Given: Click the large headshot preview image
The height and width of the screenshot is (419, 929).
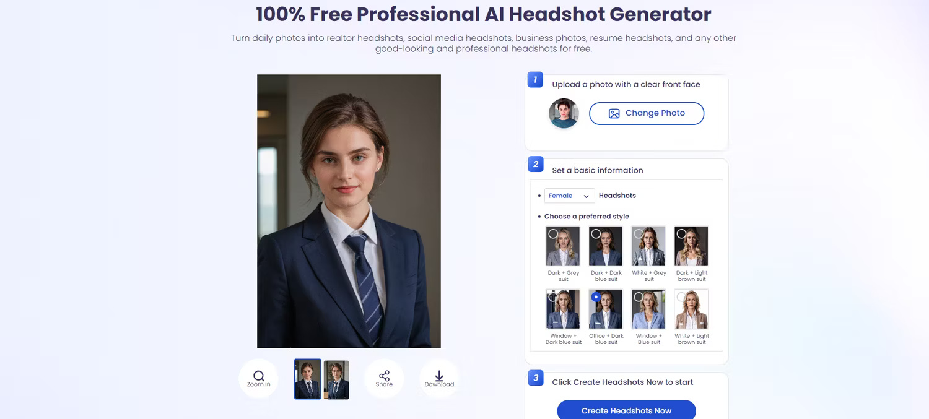Looking at the screenshot, I should pyautogui.click(x=349, y=210).
